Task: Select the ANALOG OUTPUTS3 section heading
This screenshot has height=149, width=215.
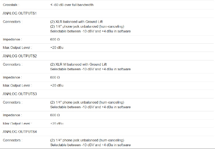Action: pos(20,94)
